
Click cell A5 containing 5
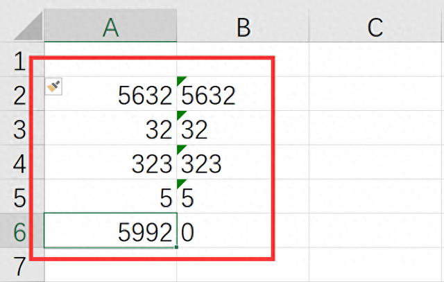pos(110,196)
